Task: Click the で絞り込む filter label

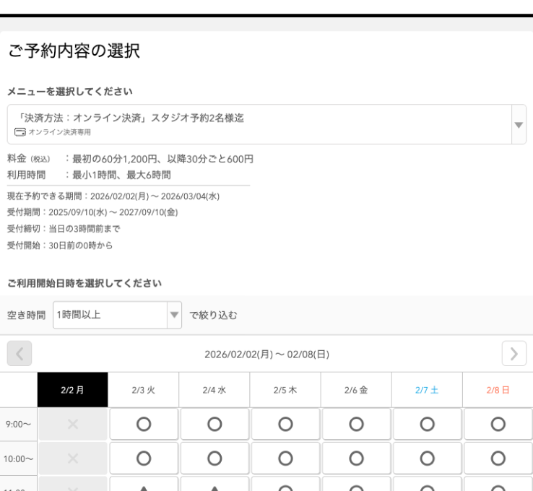Action: [x=213, y=315]
